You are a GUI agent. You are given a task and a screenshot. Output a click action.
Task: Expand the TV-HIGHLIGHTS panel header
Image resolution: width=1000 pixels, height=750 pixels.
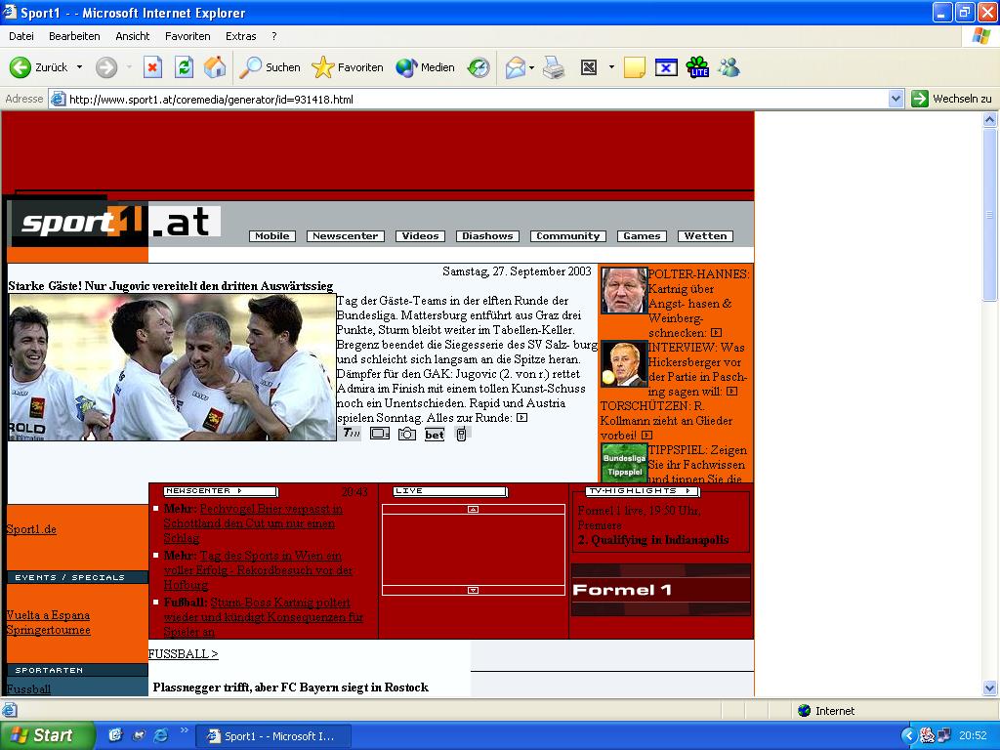643,491
